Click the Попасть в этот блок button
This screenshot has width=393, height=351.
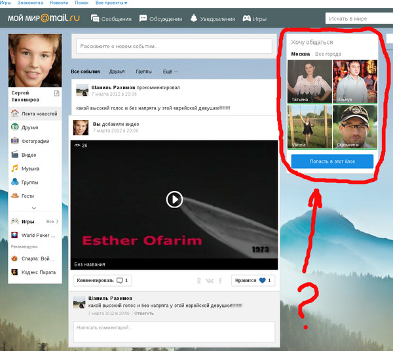(332, 161)
